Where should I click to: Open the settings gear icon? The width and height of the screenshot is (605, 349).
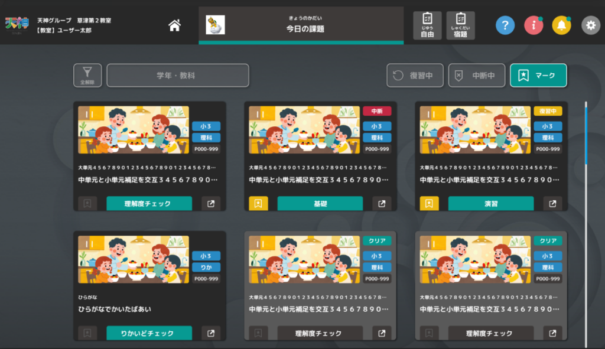590,25
